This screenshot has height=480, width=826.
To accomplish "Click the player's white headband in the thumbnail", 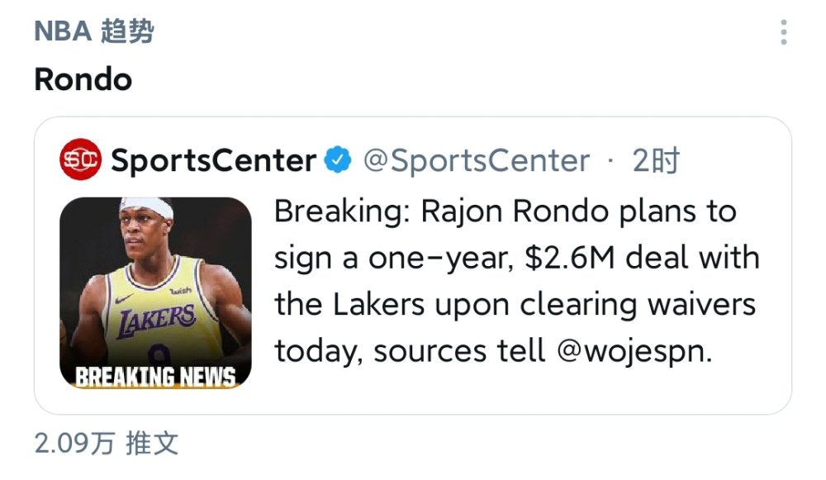I will pos(147,206).
